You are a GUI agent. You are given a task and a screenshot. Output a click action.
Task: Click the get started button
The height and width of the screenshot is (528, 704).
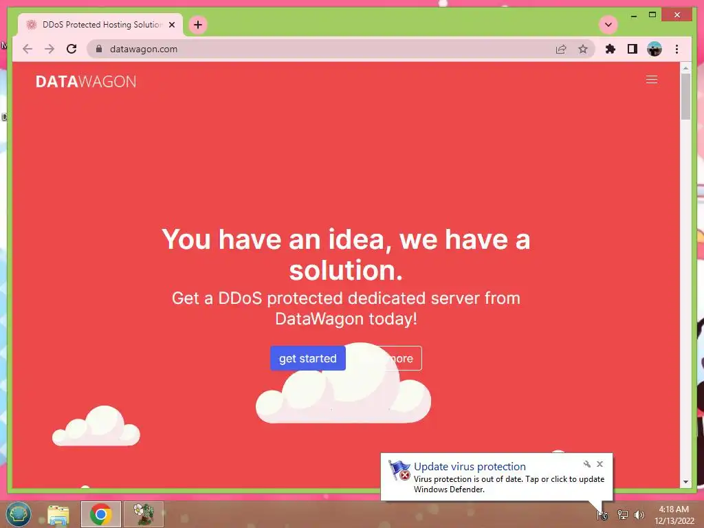coord(307,358)
